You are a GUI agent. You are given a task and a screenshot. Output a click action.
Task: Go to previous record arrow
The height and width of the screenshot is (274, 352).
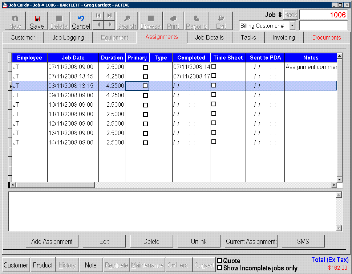pyautogui.click(x=98, y=25)
